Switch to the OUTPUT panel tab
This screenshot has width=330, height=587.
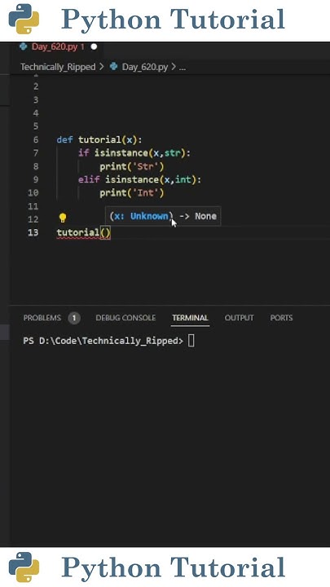point(239,318)
